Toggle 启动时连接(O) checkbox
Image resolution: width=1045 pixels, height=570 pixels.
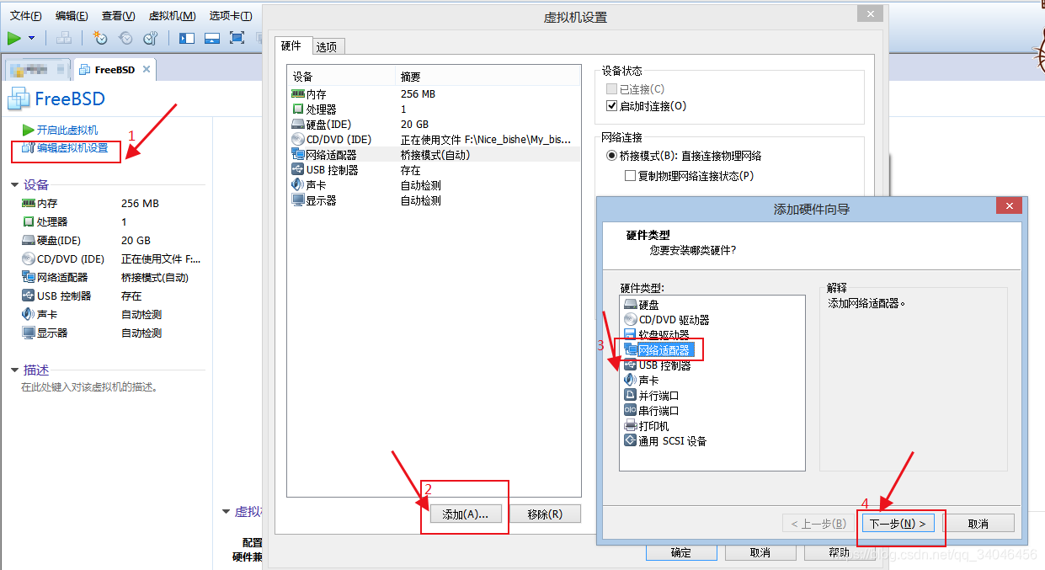point(612,106)
